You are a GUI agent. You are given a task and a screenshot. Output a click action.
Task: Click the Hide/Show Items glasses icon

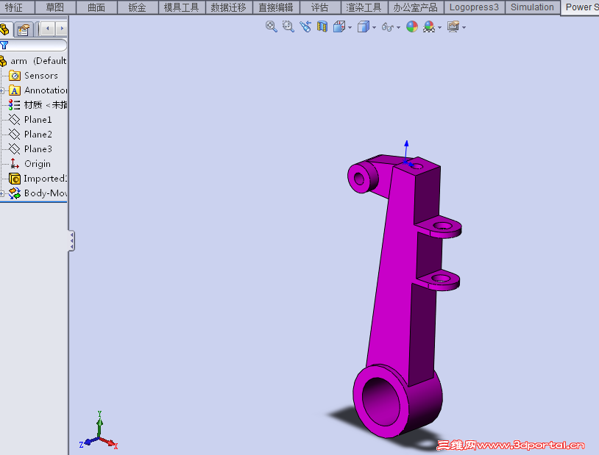pyautogui.click(x=387, y=27)
